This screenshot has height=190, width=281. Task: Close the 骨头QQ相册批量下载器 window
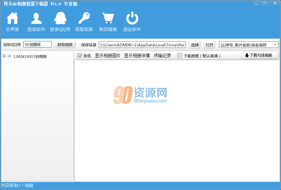[275, 3]
